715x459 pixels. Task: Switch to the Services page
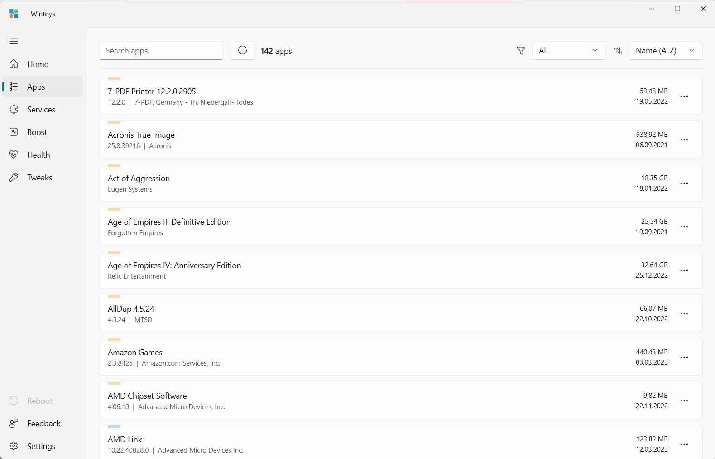tap(43, 109)
